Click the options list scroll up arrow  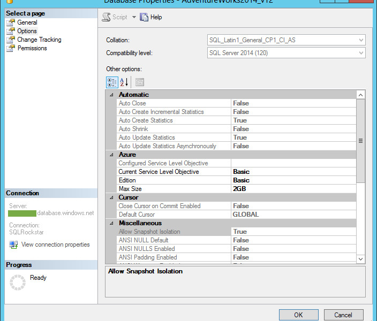[x=360, y=95]
